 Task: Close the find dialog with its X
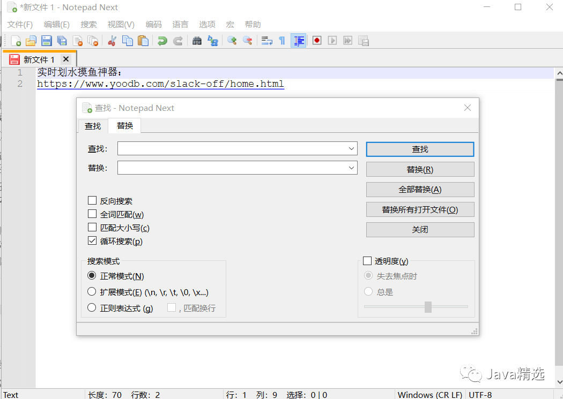click(468, 108)
